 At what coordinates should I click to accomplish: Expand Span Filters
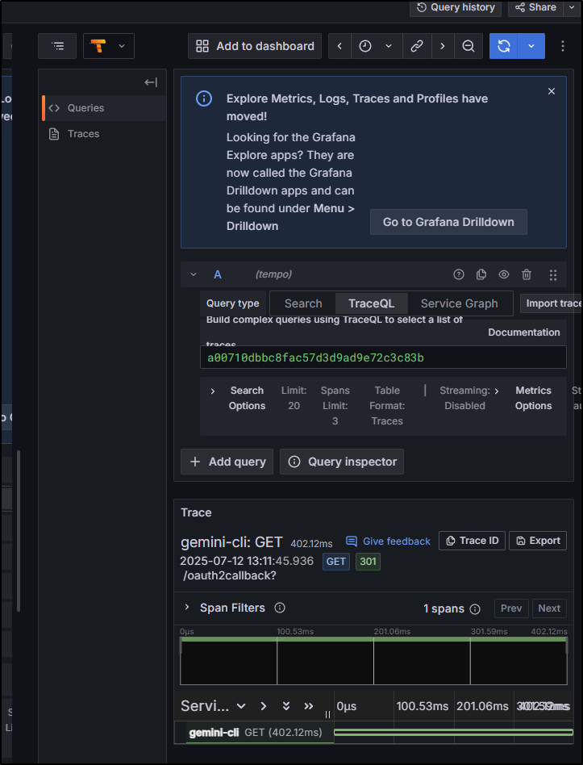click(x=187, y=608)
